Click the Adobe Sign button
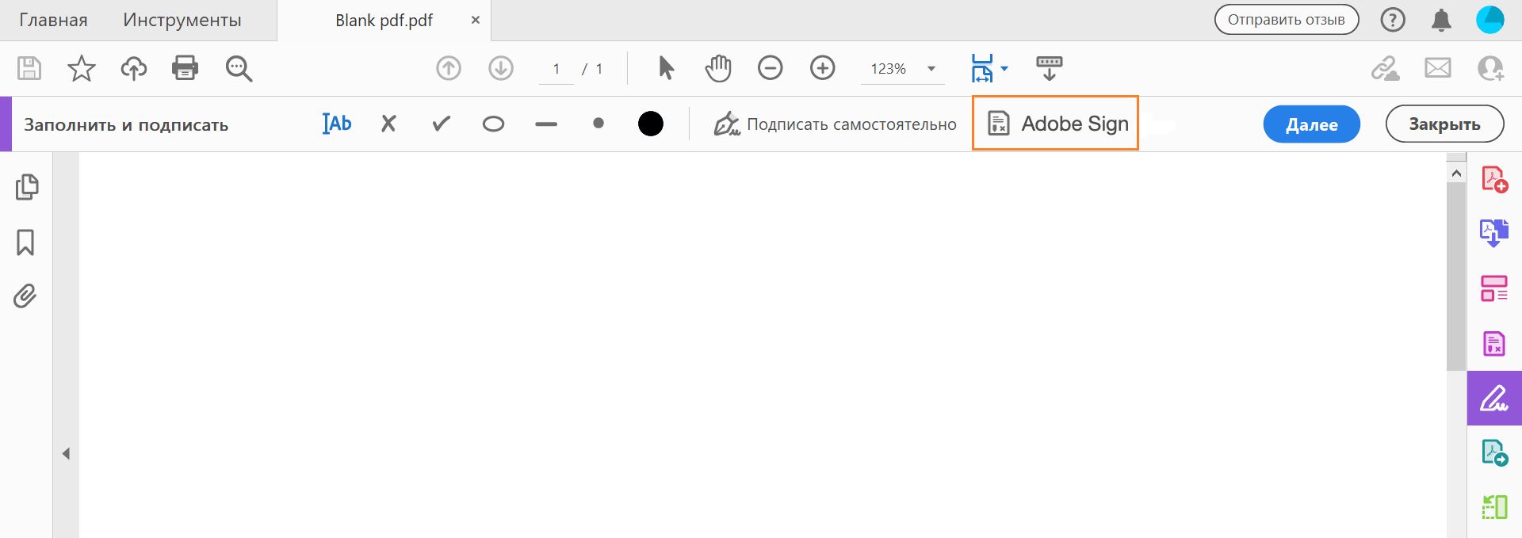The width and height of the screenshot is (1522, 538). pyautogui.click(x=1056, y=124)
